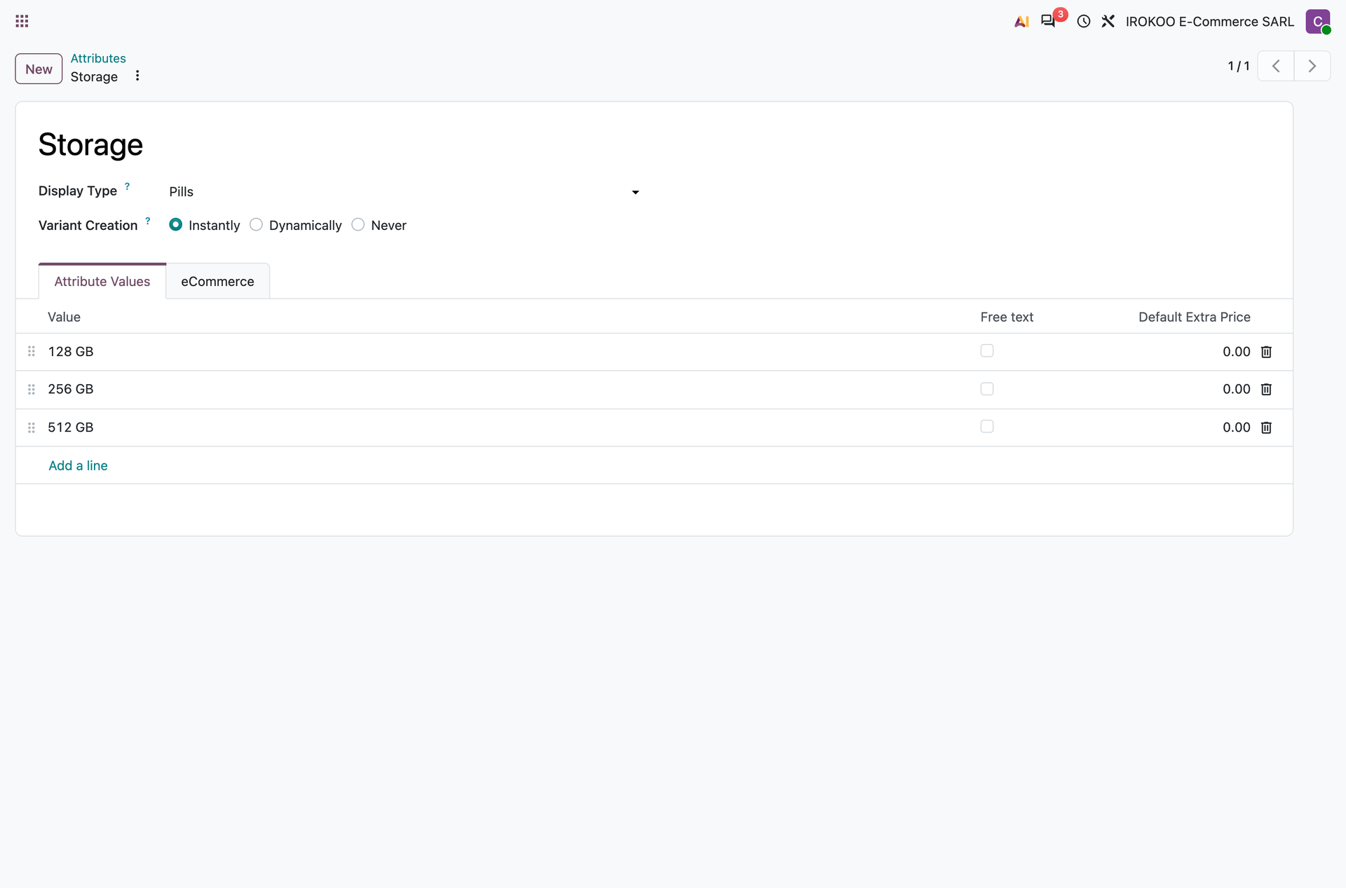1346x888 pixels.
Task: Open the main apps grid menu
Action: tap(22, 21)
